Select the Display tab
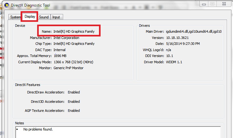The image size is (233, 138). point(30,17)
